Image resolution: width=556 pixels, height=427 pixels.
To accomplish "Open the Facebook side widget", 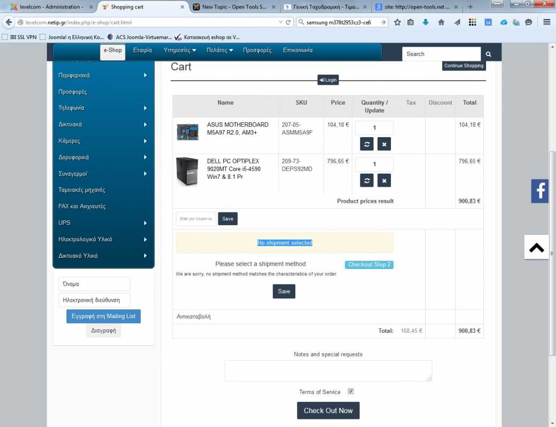I will [539, 191].
